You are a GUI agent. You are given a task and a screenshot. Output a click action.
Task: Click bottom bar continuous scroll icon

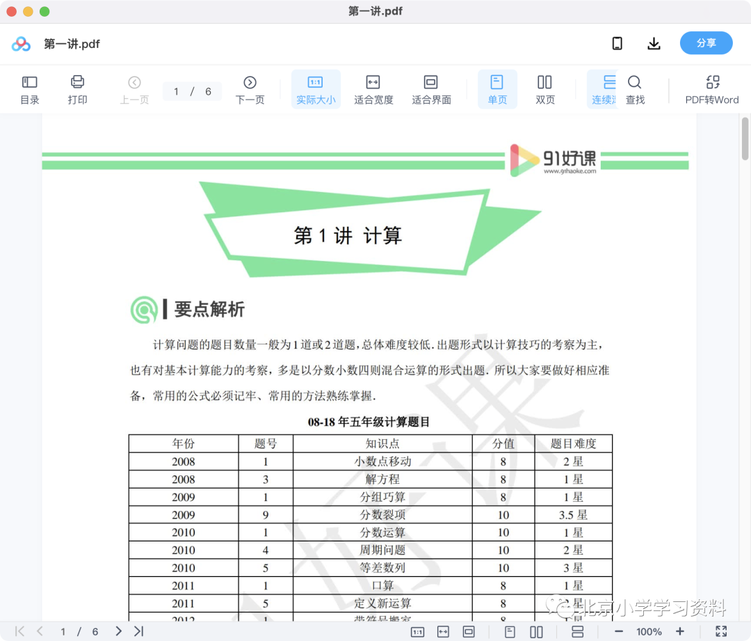(x=578, y=632)
